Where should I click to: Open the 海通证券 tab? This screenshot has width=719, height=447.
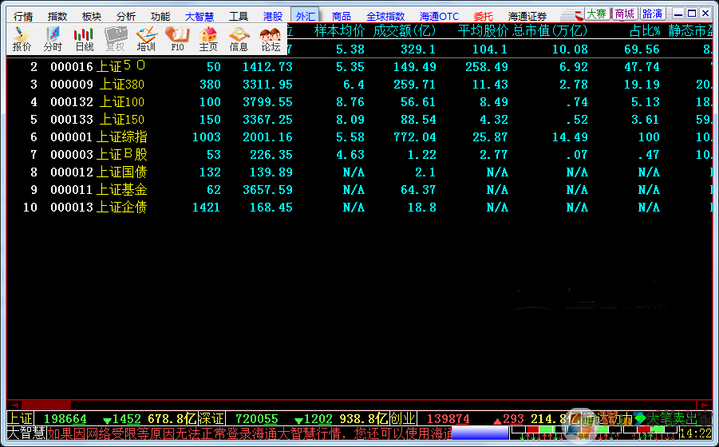point(527,17)
